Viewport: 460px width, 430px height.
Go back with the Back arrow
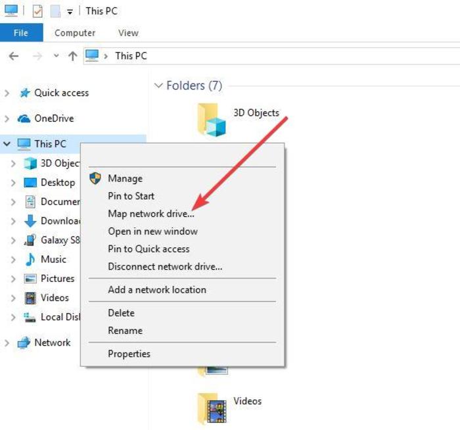[14, 56]
